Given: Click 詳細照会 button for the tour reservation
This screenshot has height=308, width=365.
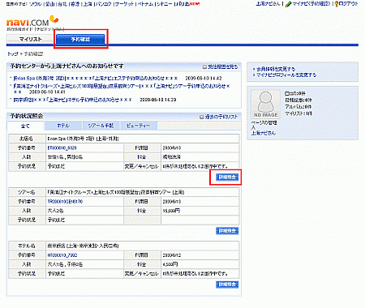Looking at the screenshot, I should 227,231.
